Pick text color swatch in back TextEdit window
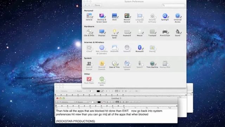Image resolution: width=225 pixels, height=127 pixels. pos(98,91)
